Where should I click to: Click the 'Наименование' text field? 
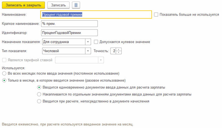tap(96, 15)
